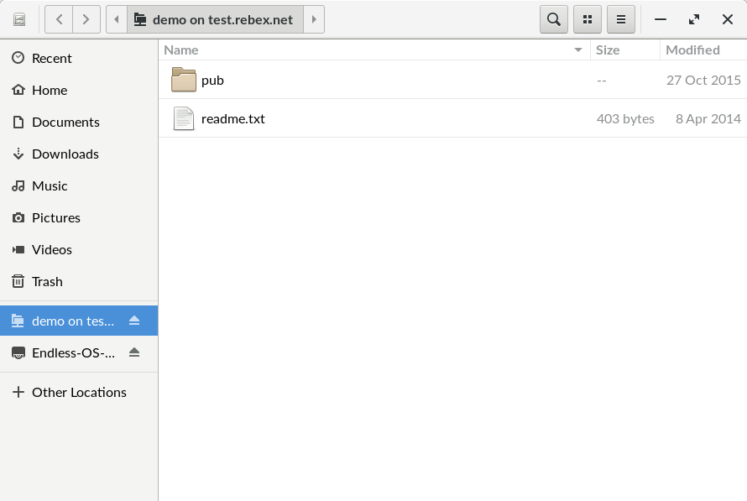Click the Documents page icon
This screenshot has height=501, width=747.
coord(18,122)
